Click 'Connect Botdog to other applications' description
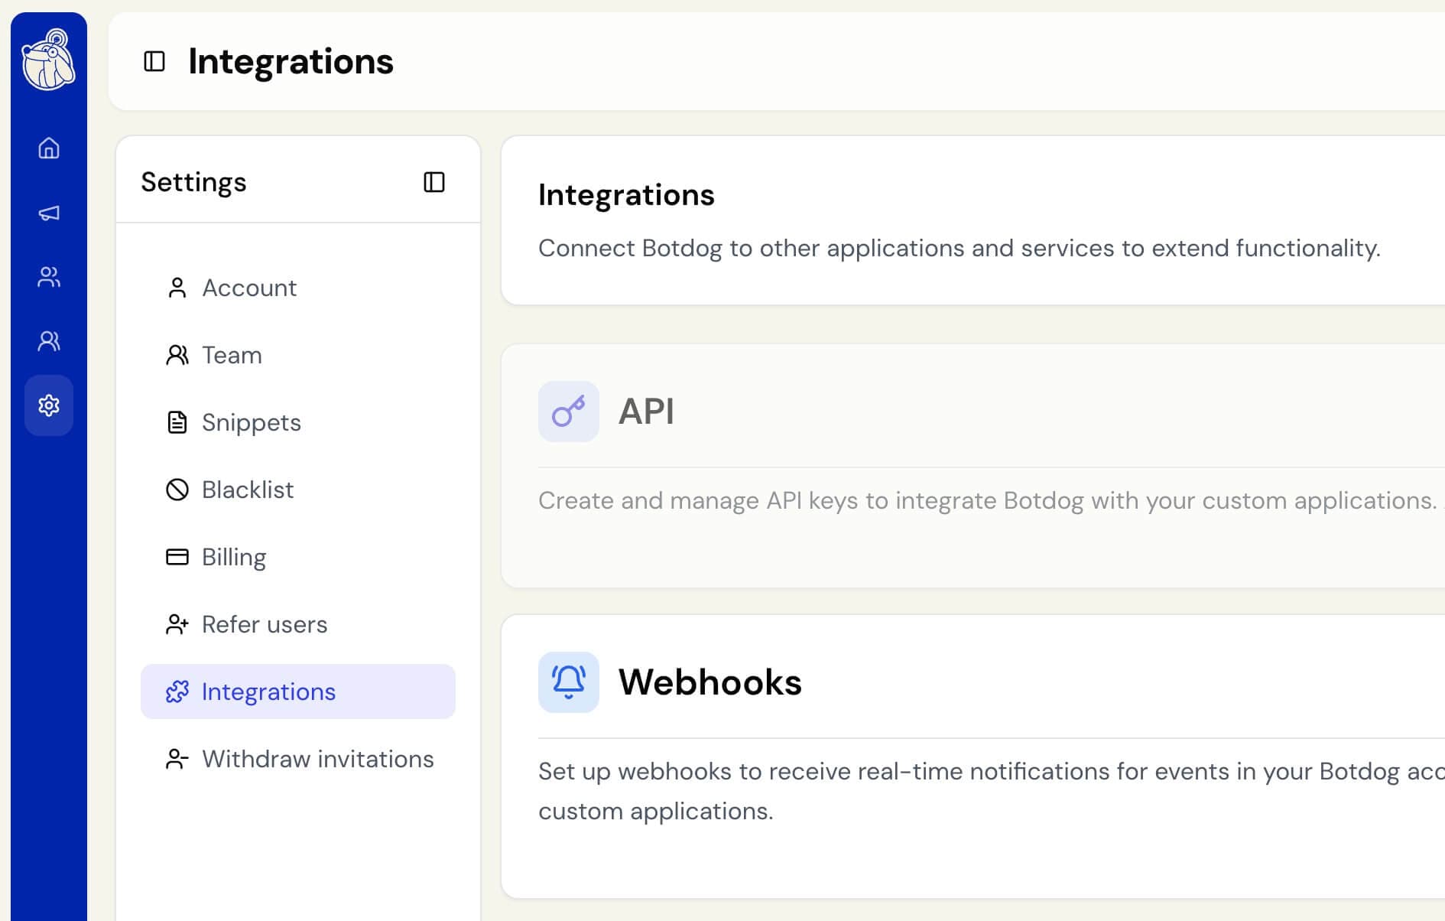 point(960,249)
